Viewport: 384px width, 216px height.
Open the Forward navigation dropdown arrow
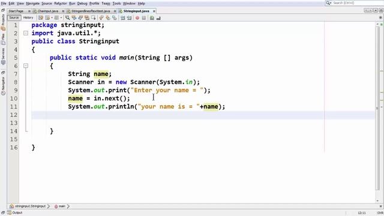tap(61, 18)
